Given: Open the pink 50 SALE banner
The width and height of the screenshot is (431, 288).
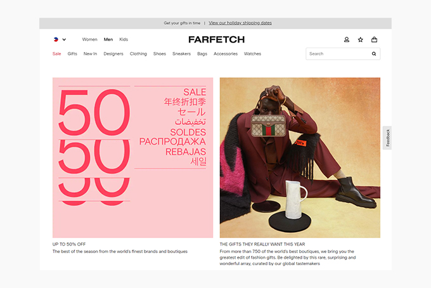Looking at the screenshot, I should (x=132, y=157).
